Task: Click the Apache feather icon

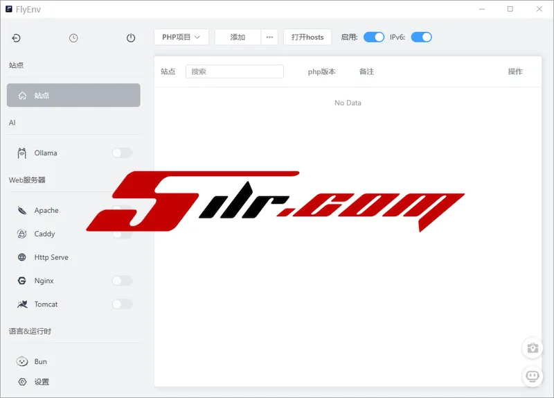Action: (22, 211)
